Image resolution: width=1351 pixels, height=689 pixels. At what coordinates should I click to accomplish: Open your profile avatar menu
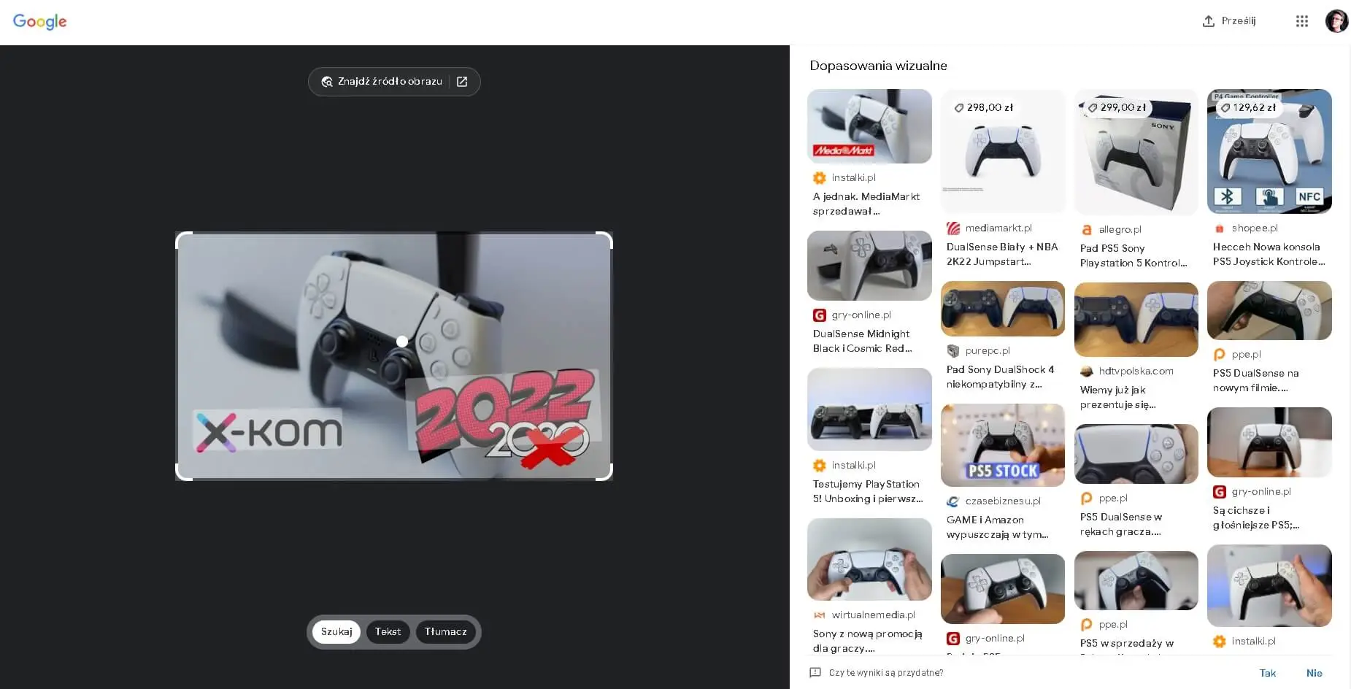click(x=1336, y=20)
